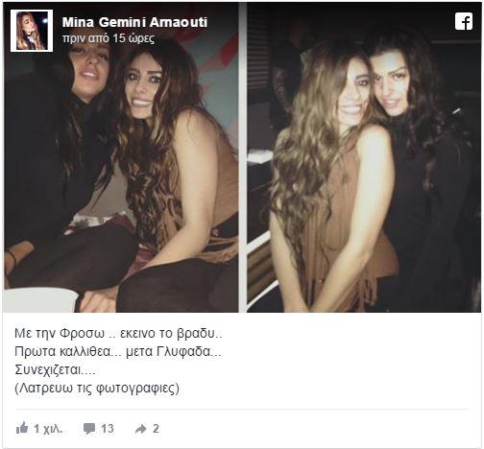This screenshot has width=484, height=449.
Task: Click the '(Λατρευω τις φωτογραφιες)' caption line
Action: pyautogui.click(x=97, y=389)
